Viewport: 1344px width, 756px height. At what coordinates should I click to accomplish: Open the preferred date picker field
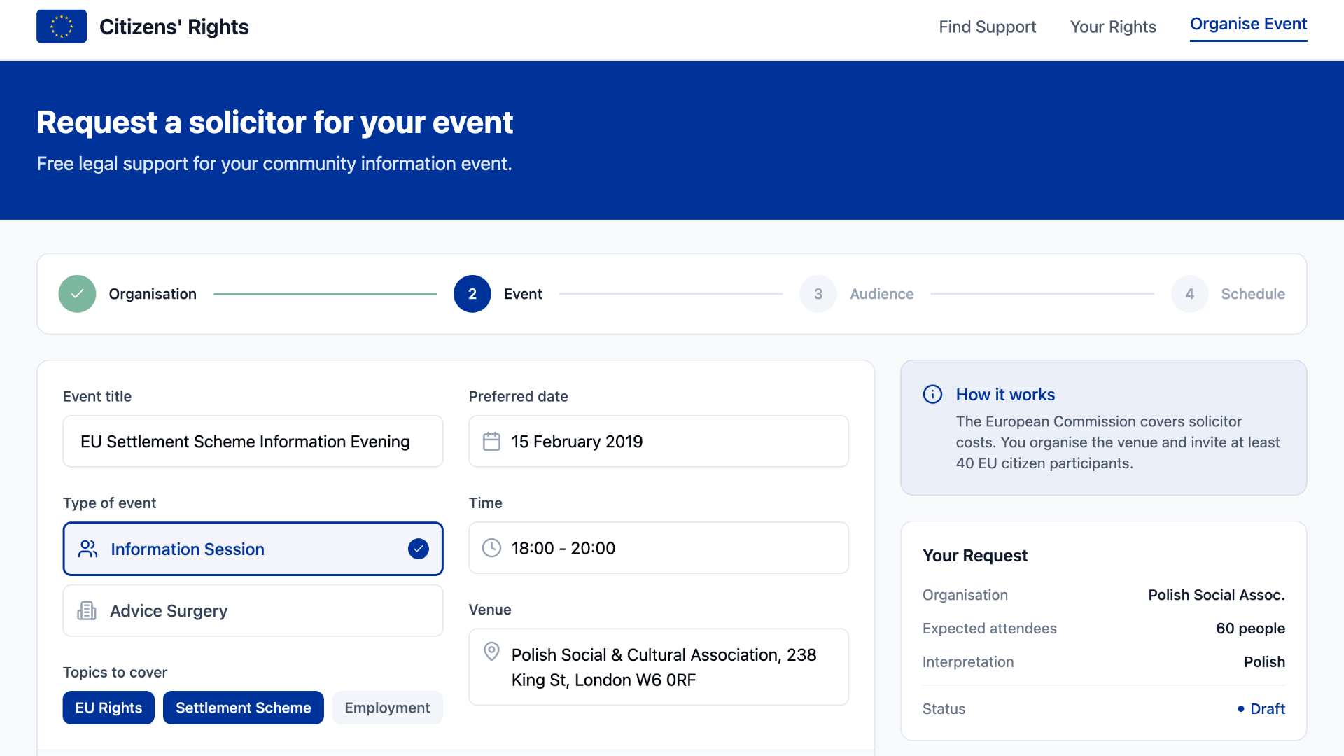(657, 441)
